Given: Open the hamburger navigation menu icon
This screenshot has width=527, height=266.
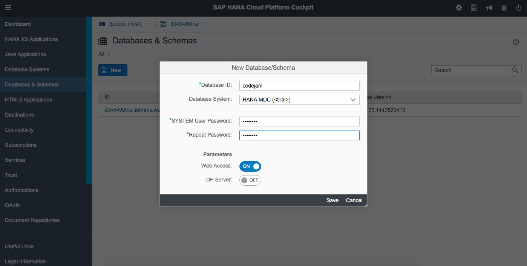Looking at the screenshot, I should tap(8, 8).
